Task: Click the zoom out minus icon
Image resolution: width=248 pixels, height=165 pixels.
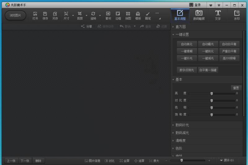Action: point(166,160)
